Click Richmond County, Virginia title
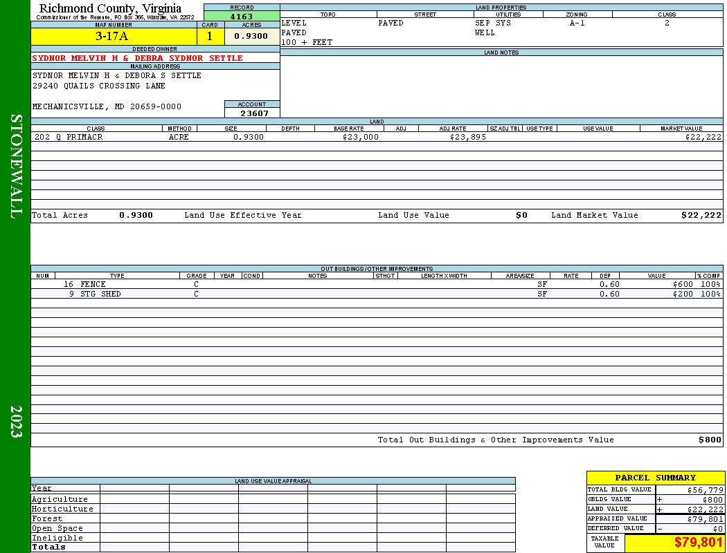The image size is (727, 553). [110, 8]
